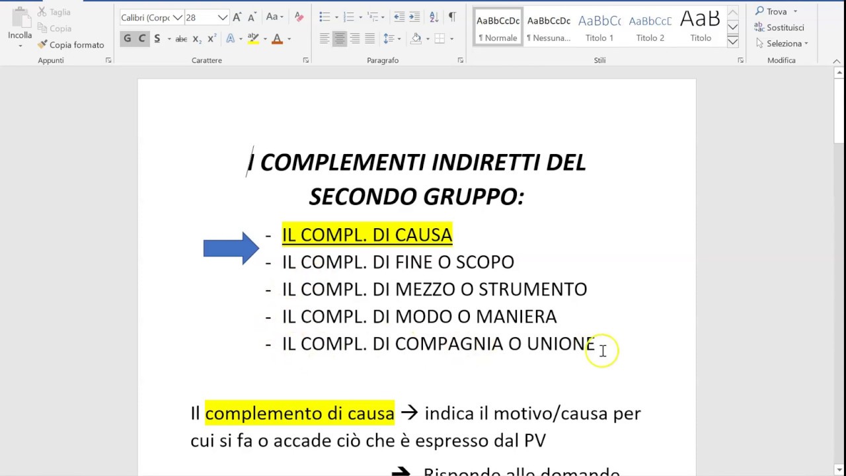Center align text
846x476 pixels.
pyautogui.click(x=340, y=39)
